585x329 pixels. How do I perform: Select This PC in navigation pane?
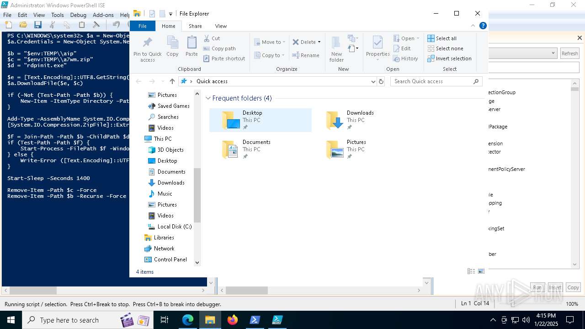click(163, 139)
